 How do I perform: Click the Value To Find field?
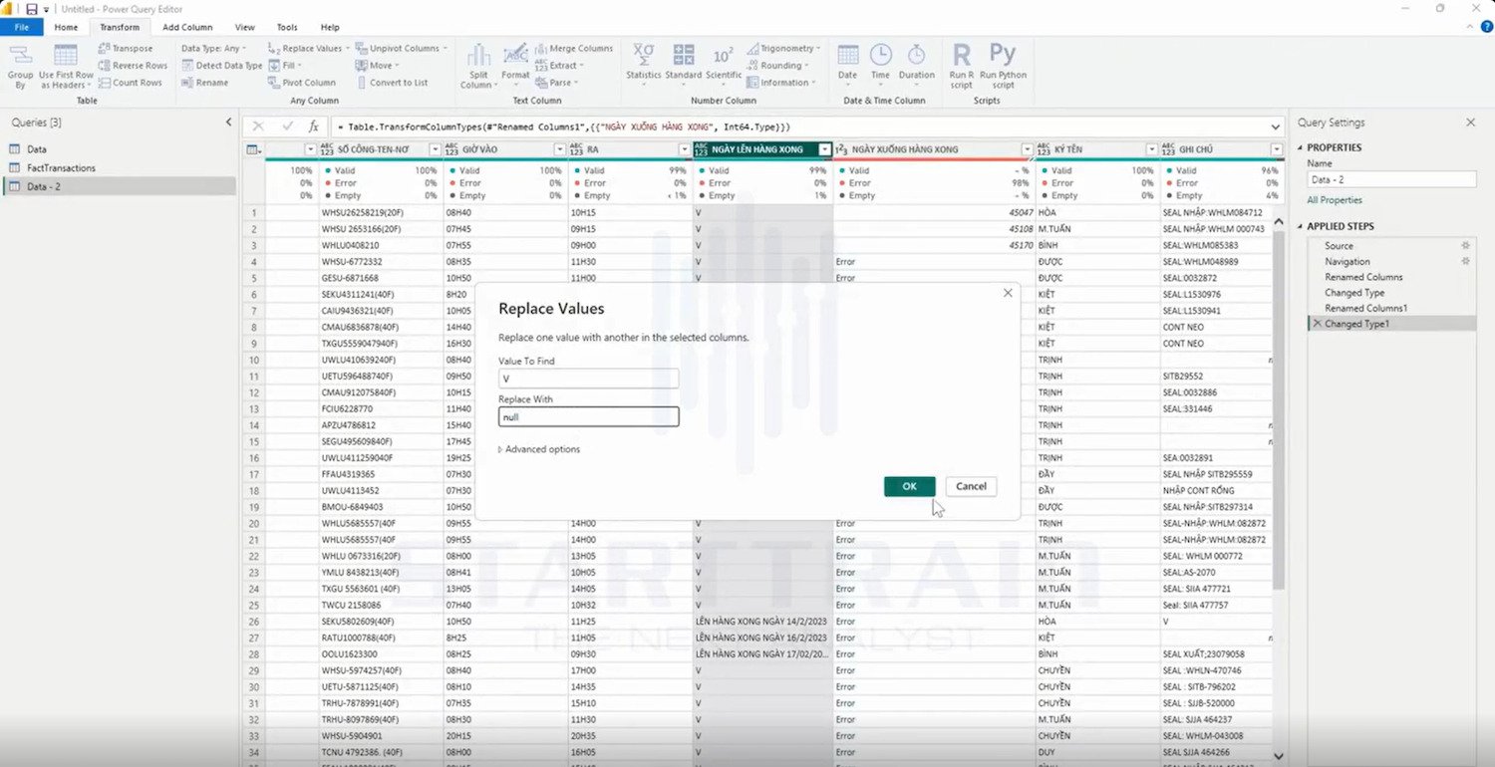[x=588, y=379]
